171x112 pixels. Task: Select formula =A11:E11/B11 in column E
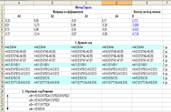click(x=147, y=65)
